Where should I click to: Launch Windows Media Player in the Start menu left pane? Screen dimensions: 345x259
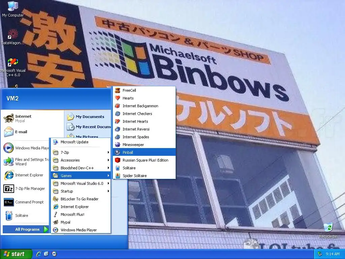coord(26,148)
